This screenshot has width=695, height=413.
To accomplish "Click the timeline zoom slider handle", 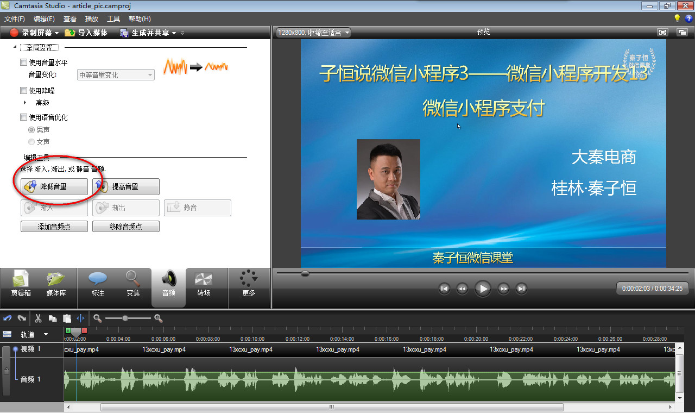I will pyautogui.click(x=125, y=318).
